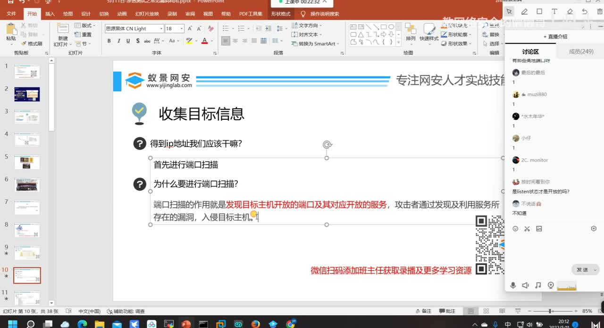This screenshot has height=328, width=604.
Task: Open the Shape Format (形状格式) tab
Action: coord(281,14)
